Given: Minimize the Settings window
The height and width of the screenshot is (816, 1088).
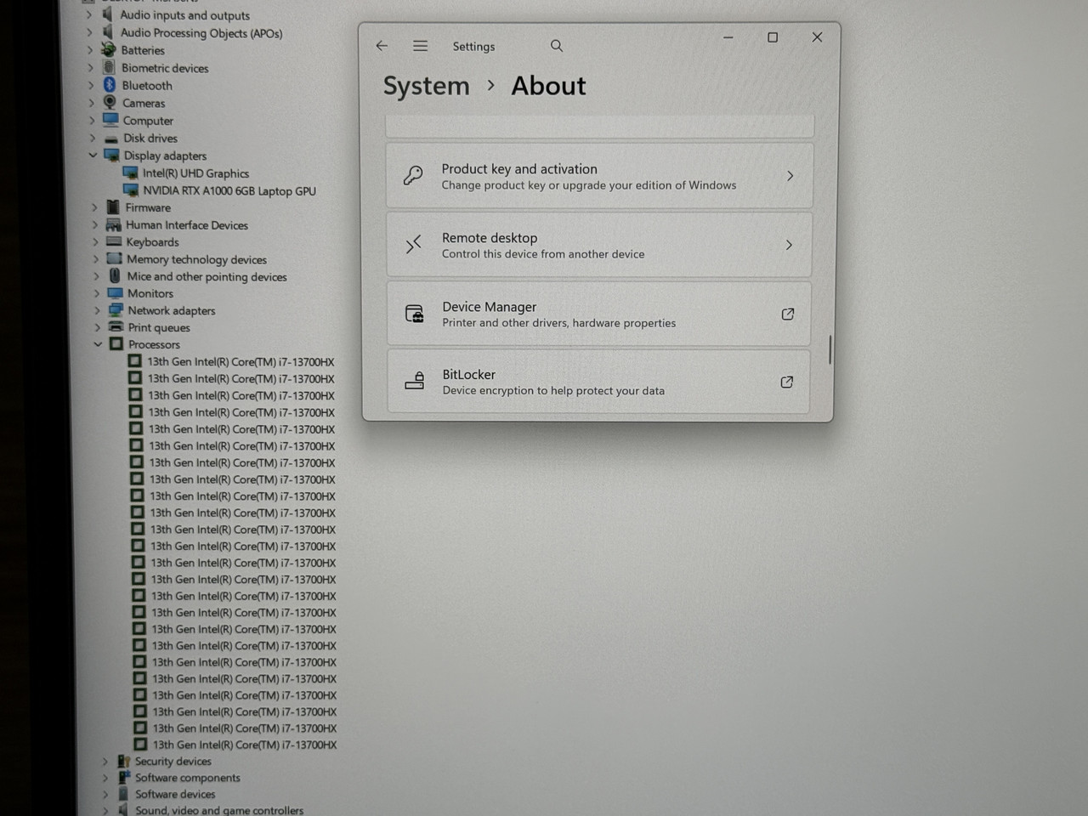Looking at the screenshot, I should point(728,37).
